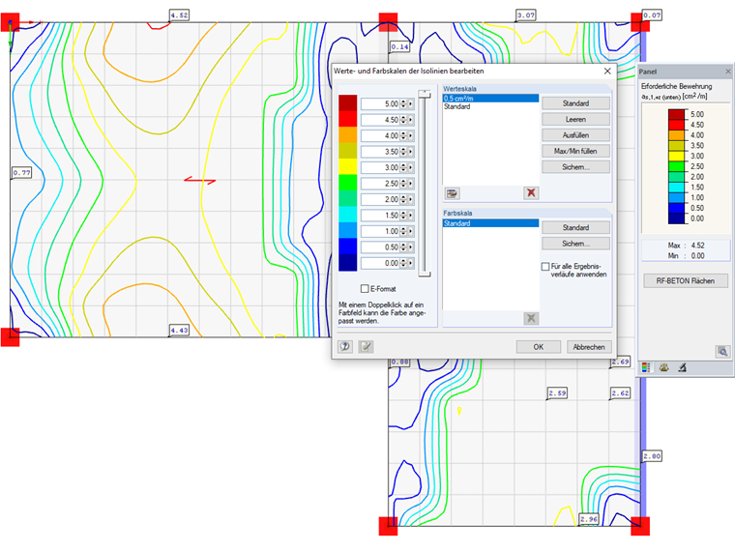The height and width of the screenshot is (551, 735).
Task: Click Standard button in Farbskala section
Action: 575,227
